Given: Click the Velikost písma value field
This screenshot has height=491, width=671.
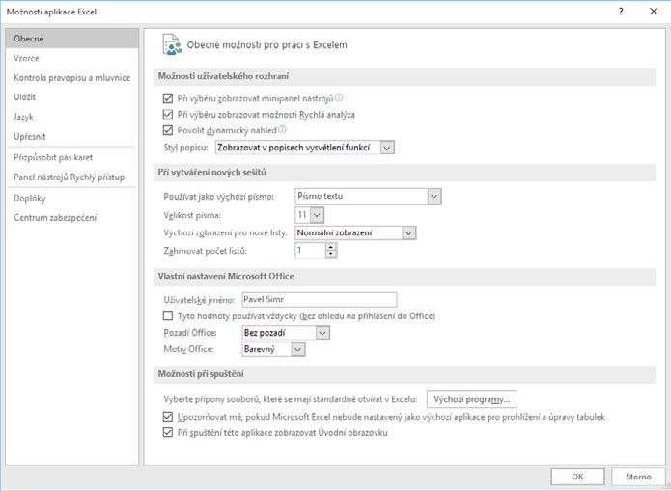Looking at the screenshot, I should (x=302, y=215).
